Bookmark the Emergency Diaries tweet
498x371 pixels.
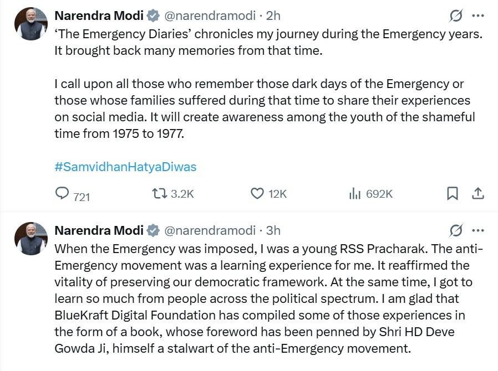click(453, 193)
